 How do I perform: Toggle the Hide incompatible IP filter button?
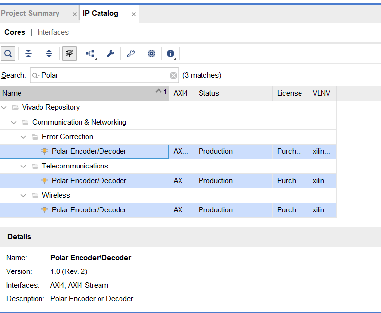(x=70, y=54)
